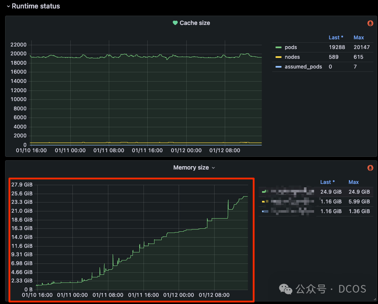This screenshot has height=304, width=378.
Task: Click the 5.99 GiB Max value
Action: point(359,201)
